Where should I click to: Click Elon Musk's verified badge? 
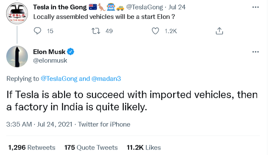coord(70,52)
